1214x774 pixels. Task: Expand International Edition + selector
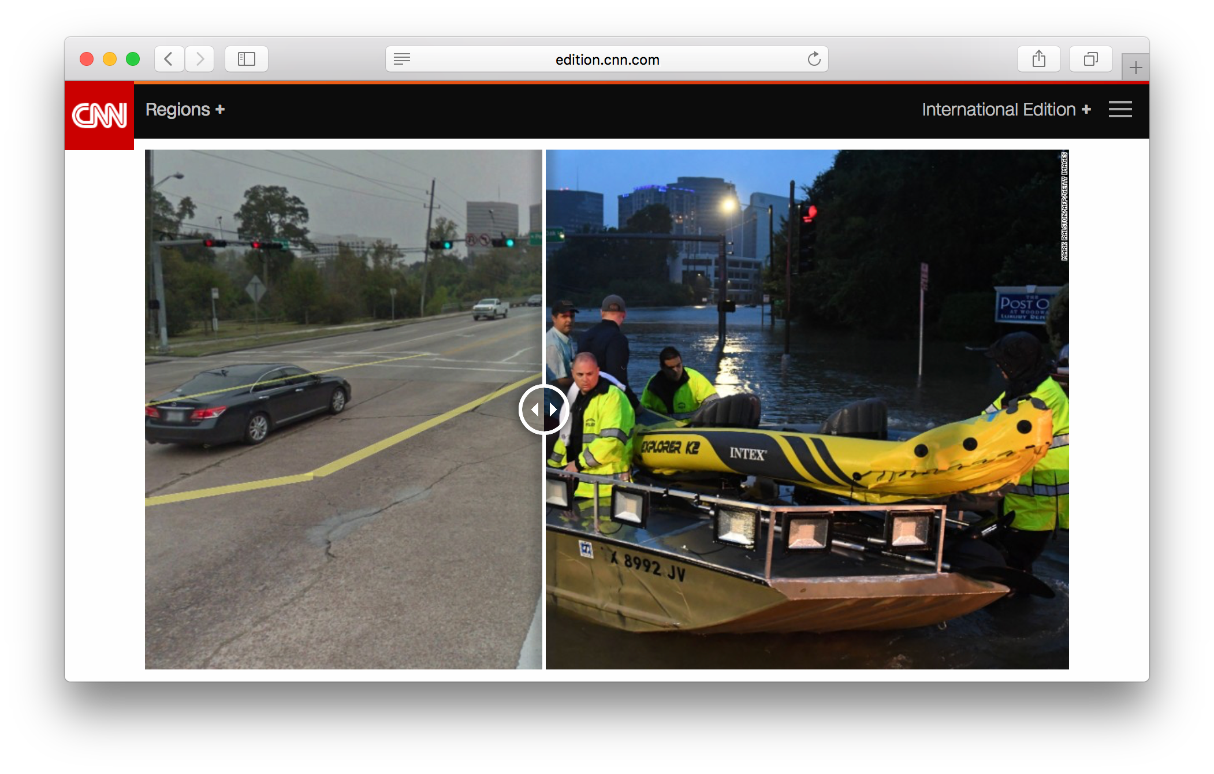pyautogui.click(x=1006, y=110)
